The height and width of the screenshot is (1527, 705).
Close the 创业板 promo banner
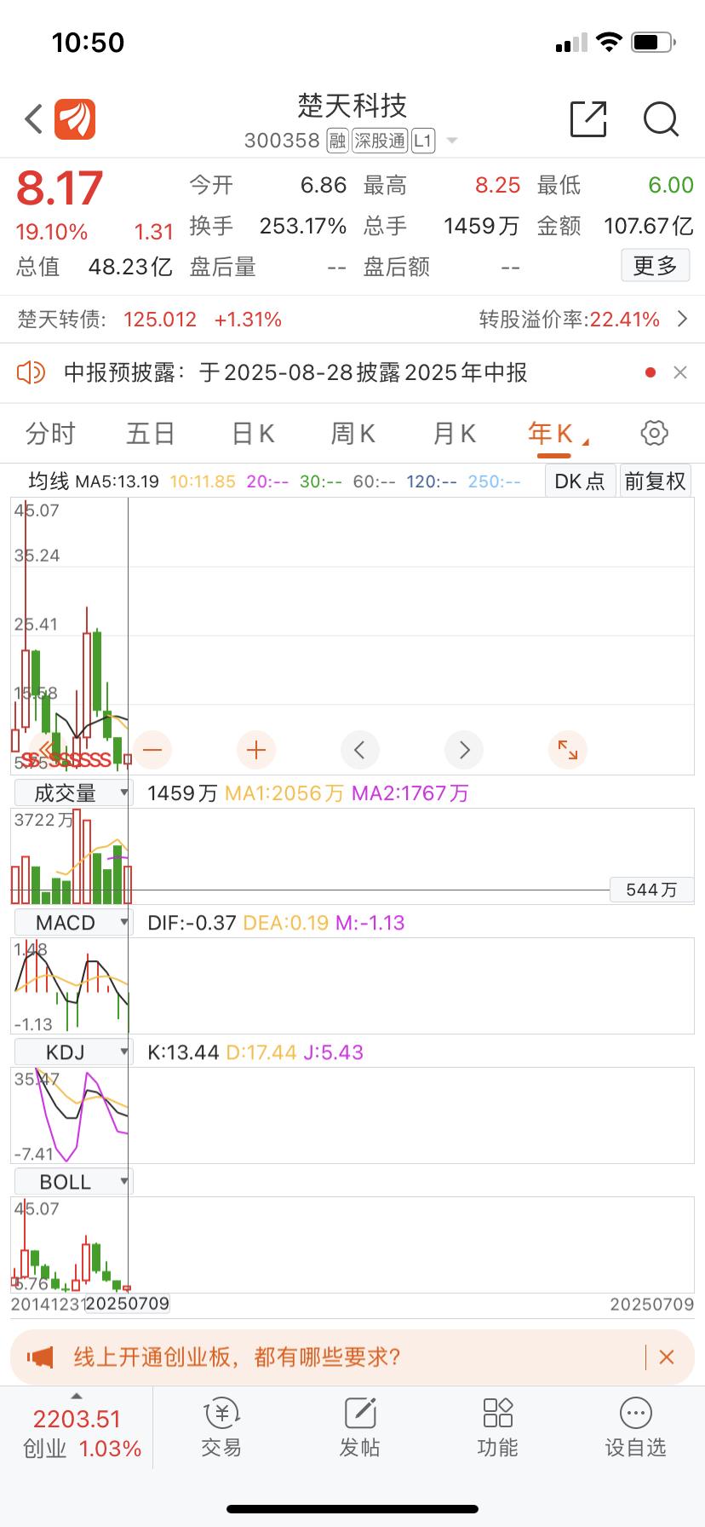click(667, 1357)
